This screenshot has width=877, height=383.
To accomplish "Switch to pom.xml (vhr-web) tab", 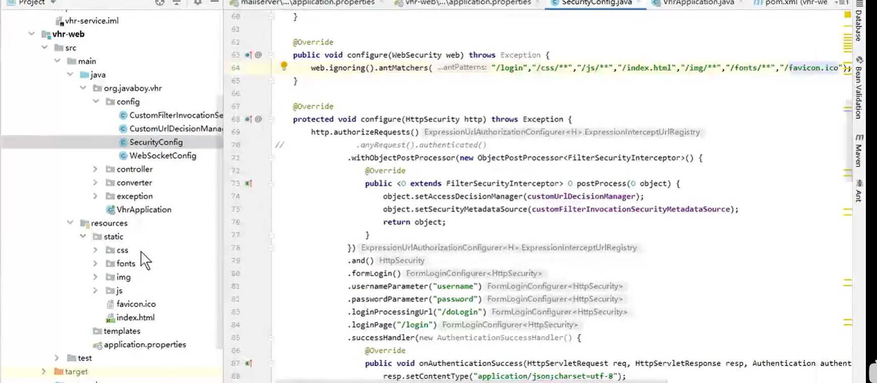I will tap(792, 3).
